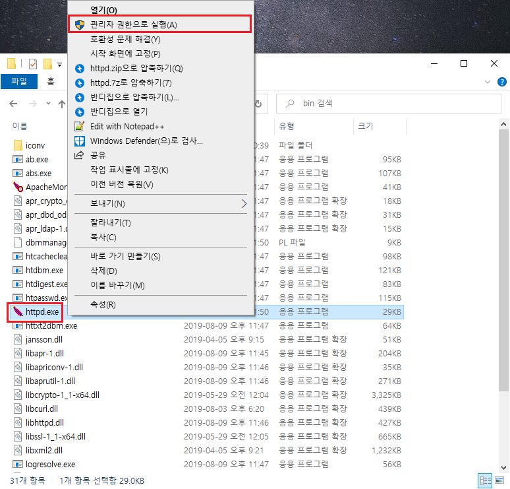
Task: Click Notepad++ icon in context menu
Action: (x=80, y=127)
